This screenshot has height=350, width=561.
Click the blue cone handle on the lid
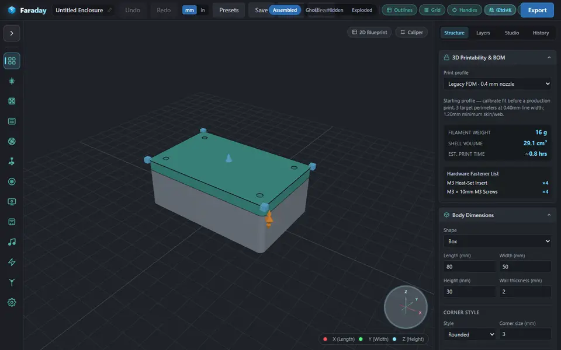[228, 158]
